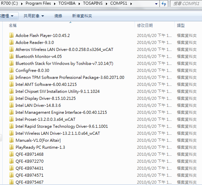Select the Bluetooth Monitor-v4.05 folder icon
Viewport: 202px width, 185px height.
[12, 56]
